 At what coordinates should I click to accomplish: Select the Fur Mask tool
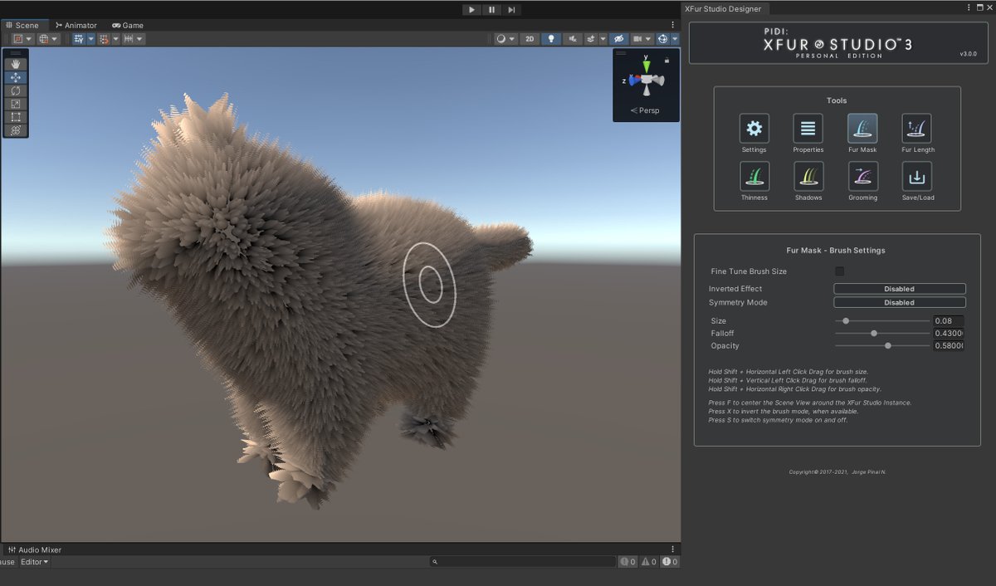(862, 129)
